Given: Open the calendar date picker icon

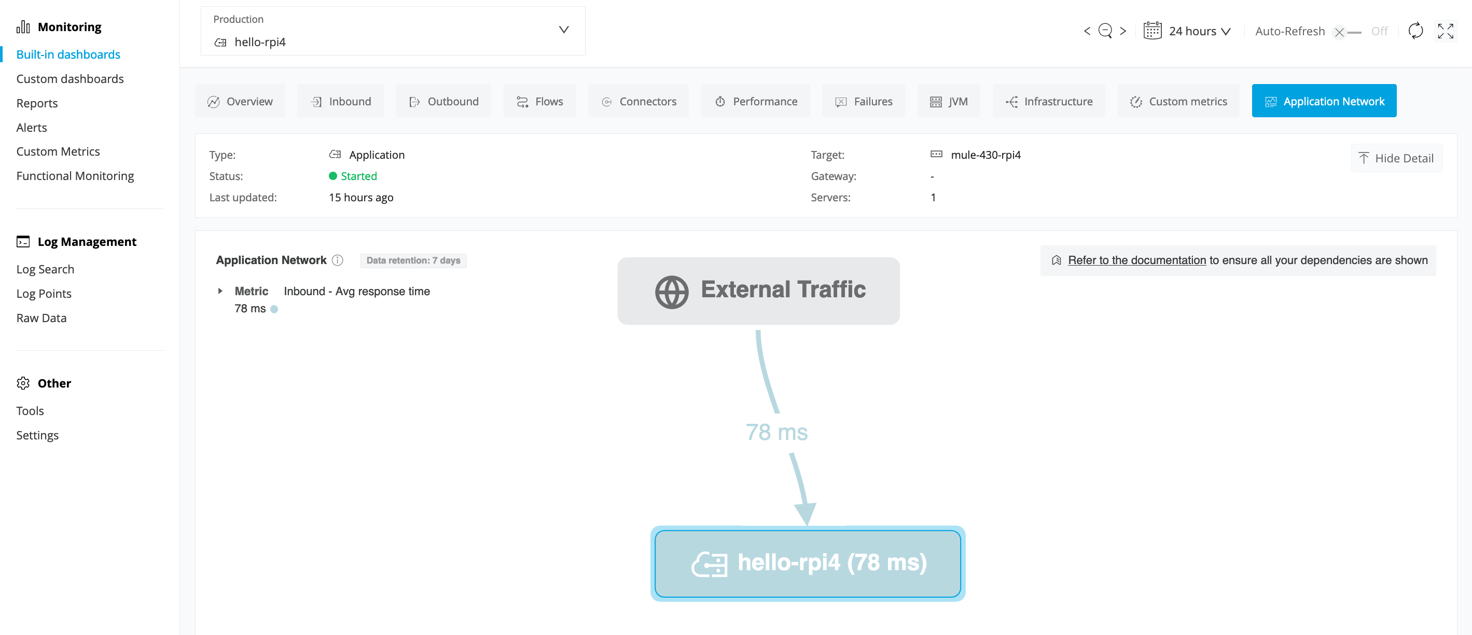Looking at the screenshot, I should 1152,31.
